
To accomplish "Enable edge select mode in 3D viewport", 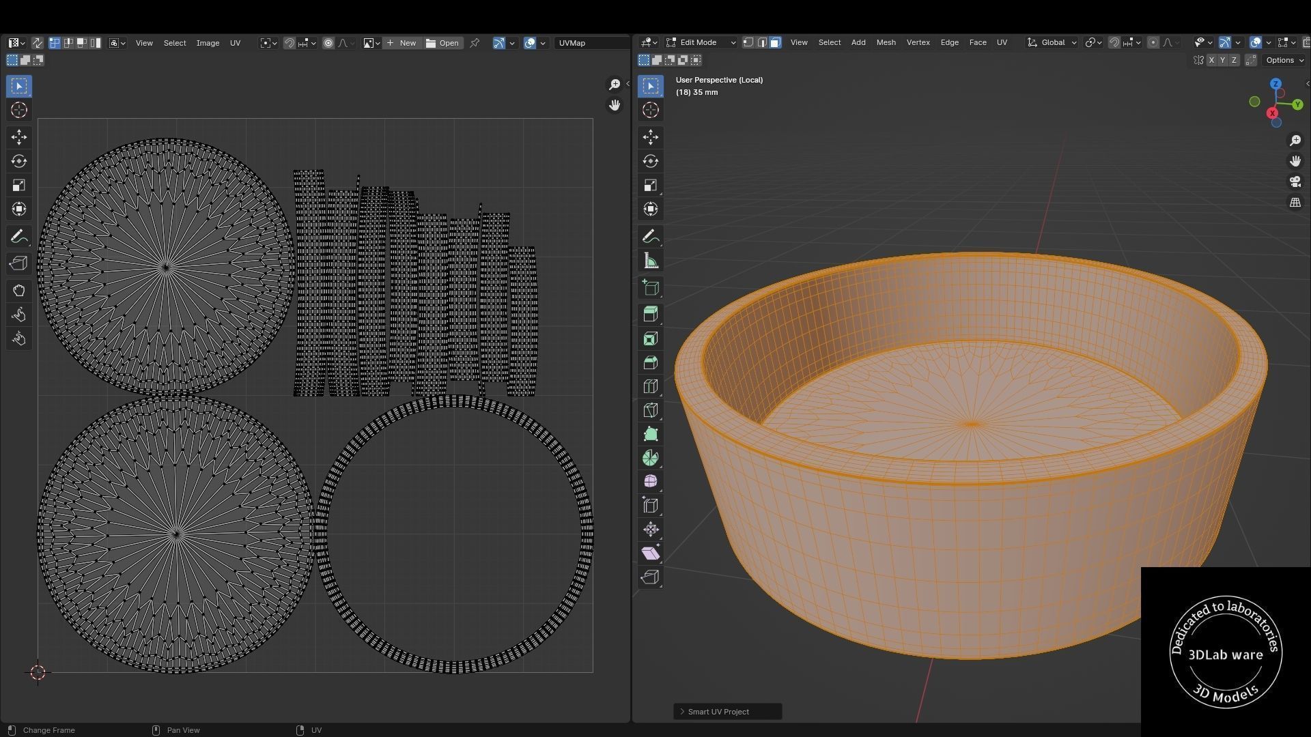I will [x=762, y=42].
